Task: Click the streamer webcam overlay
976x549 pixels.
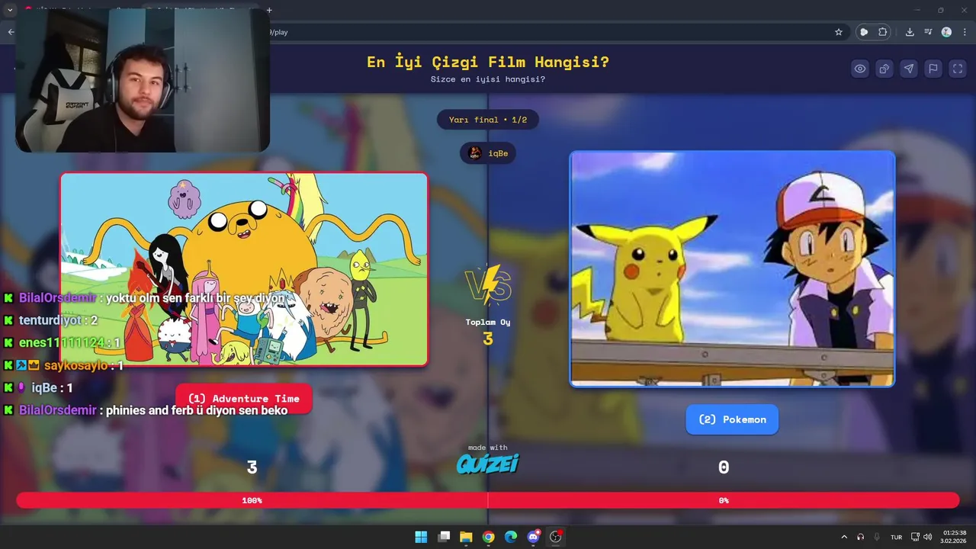Action: point(142,80)
